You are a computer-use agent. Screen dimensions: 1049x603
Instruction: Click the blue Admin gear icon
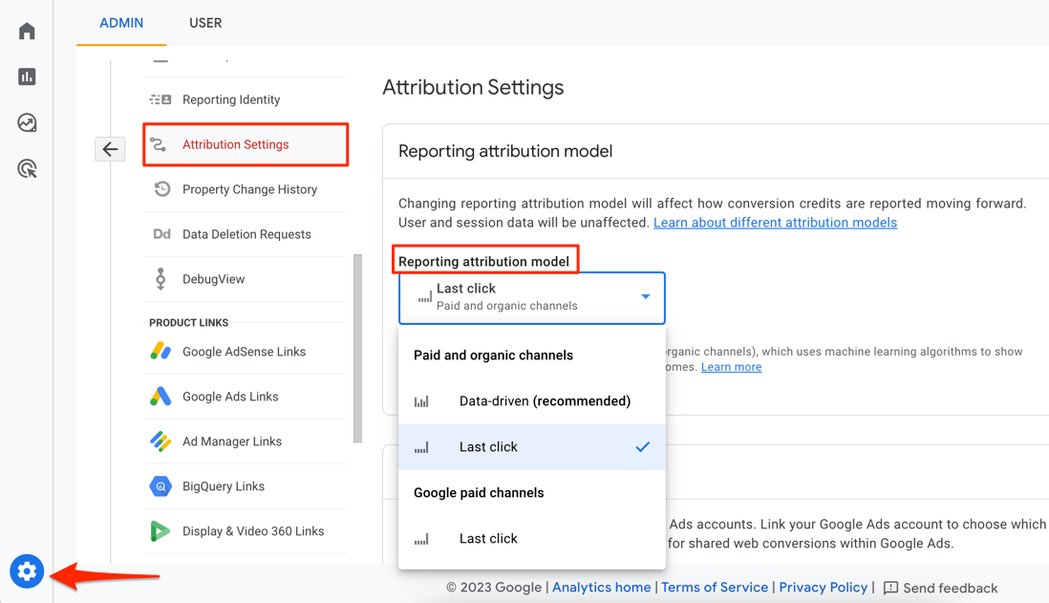coord(27,571)
